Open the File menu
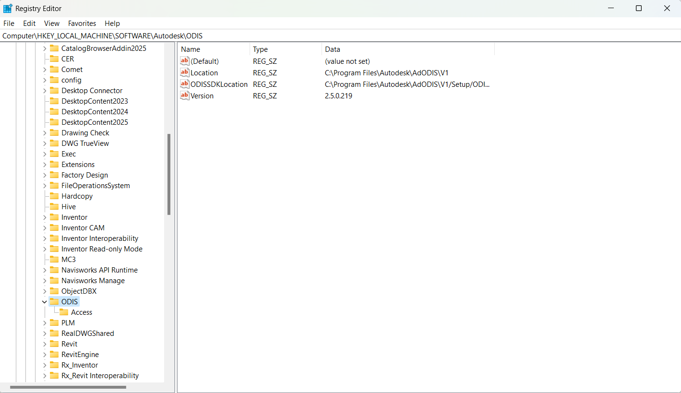The height and width of the screenshot is (393, 681). pyautogui.click(x=9, y=23)
